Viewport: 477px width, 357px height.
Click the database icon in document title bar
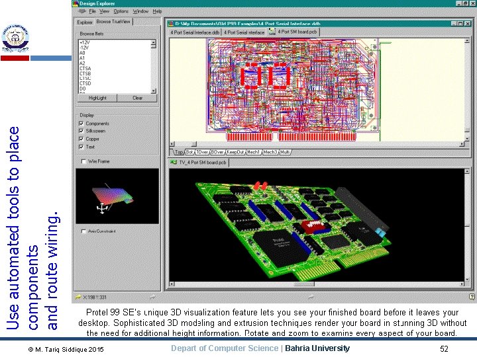(171, 24)
